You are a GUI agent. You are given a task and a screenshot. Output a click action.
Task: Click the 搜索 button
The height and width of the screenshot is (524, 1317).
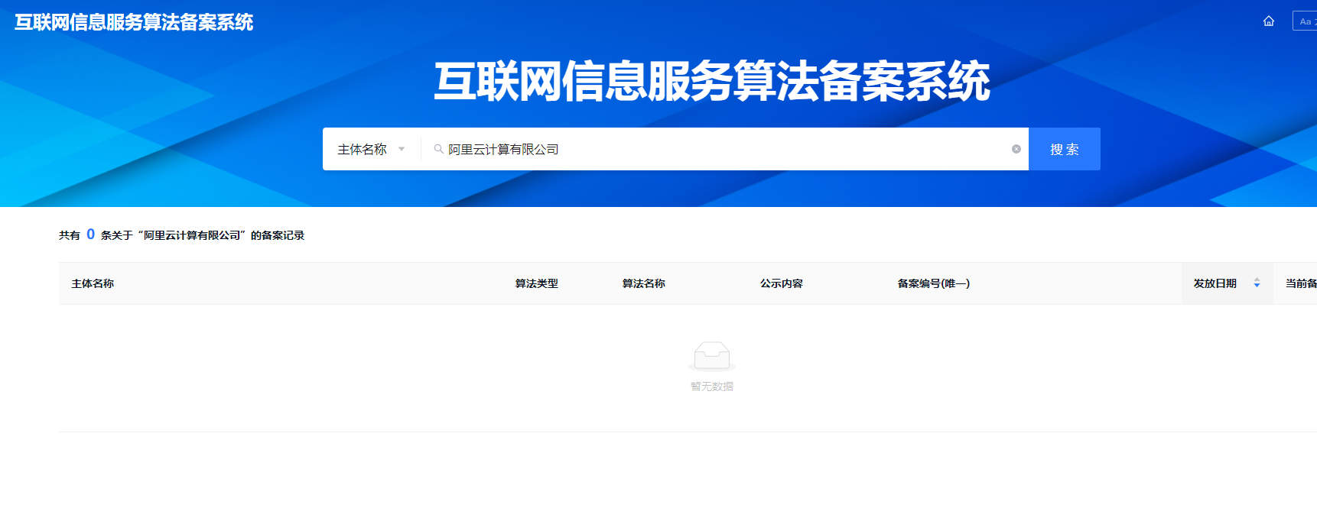coord(1065,149)
